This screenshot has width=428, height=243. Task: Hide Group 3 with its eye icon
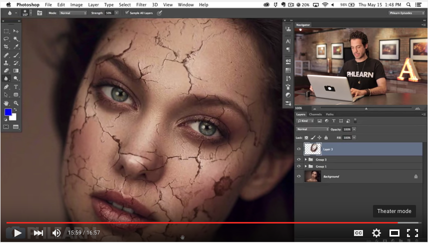pyautogui.click(x=298, y=159)
